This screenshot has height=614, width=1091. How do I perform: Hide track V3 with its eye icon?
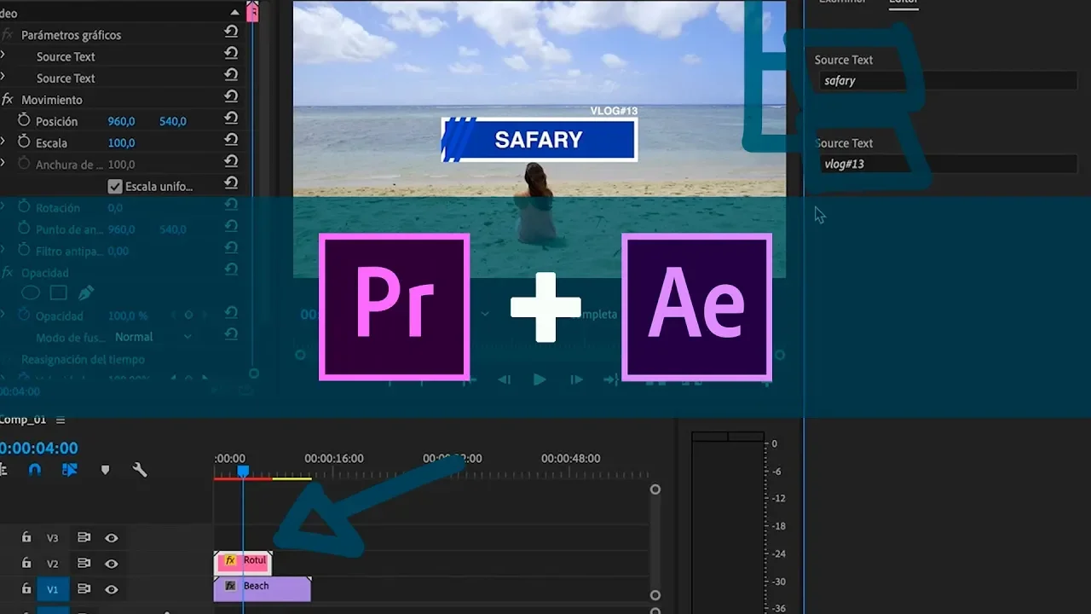tap(111, 538)
